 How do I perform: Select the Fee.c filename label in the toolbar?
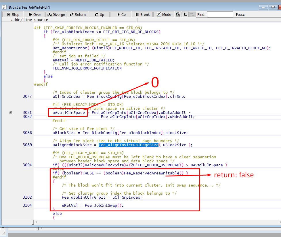240,14
